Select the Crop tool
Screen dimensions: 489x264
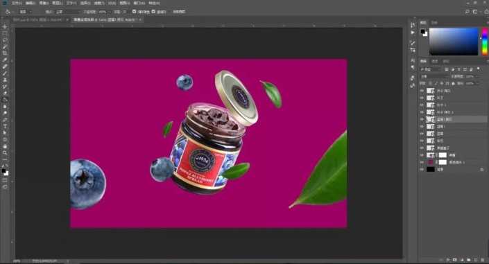point(5,53)
